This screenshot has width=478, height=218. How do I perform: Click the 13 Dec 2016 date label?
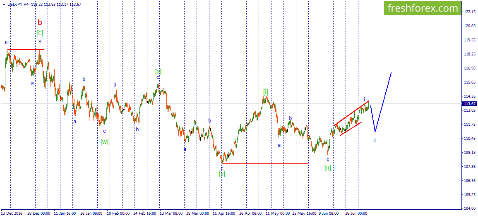pyautogui.click(x=12, y=213)
